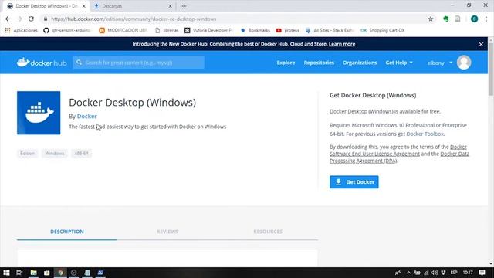494x278 pixels.
Task: Open the GitHub gtr-sensors-arduino bookmark
Action: click(67, 30)
